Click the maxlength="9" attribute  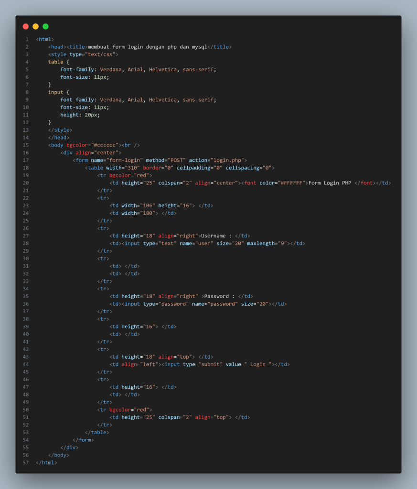(267, 244)
